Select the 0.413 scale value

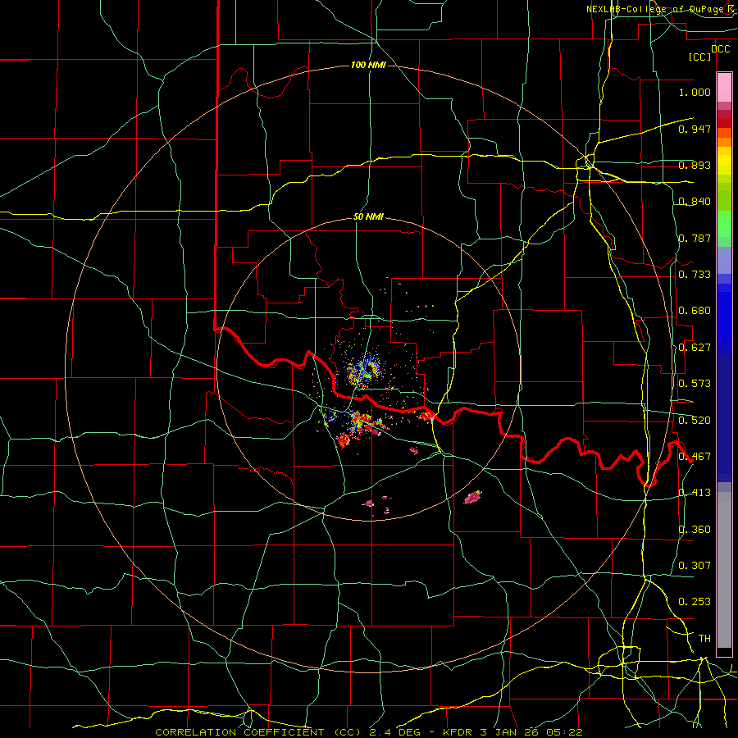pos(695,492)
